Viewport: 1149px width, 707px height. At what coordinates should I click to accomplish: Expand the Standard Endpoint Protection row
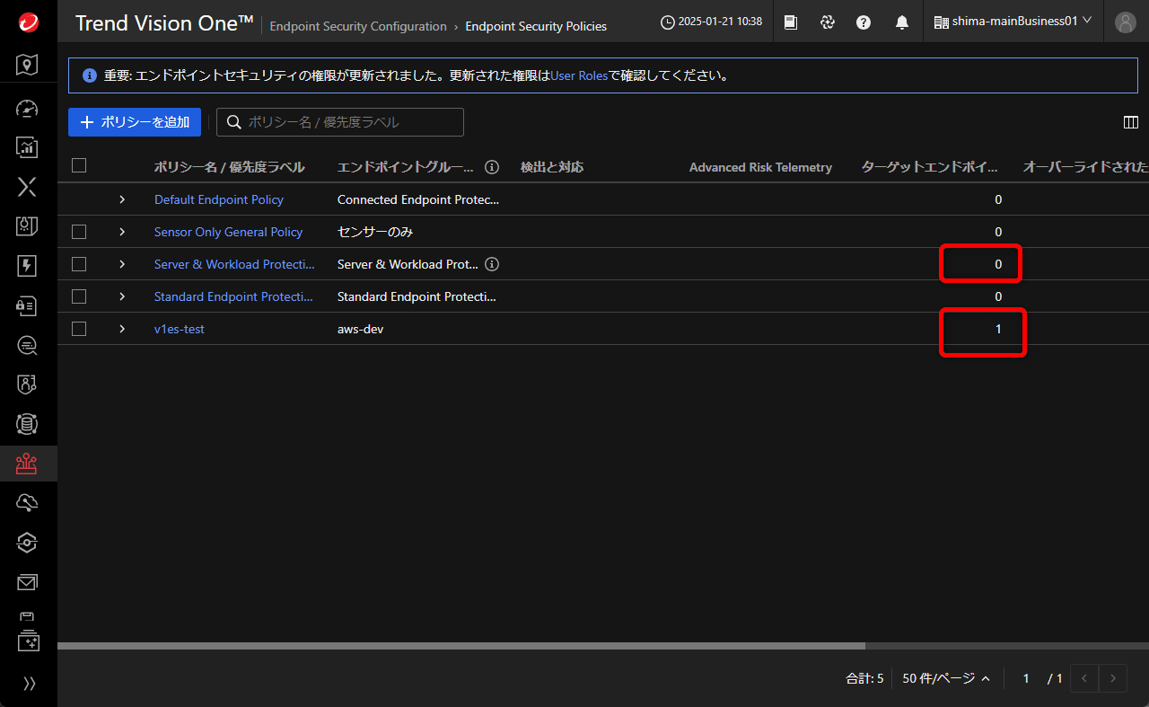click(122, 296)
